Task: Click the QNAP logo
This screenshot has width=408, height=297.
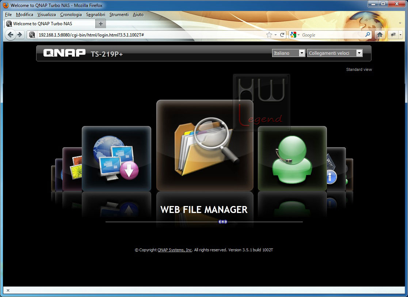Action: click(x=64, y=53)
